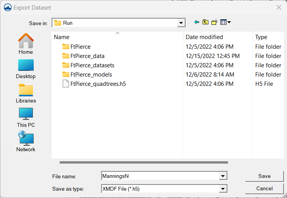Expand the Save as type dropdown arrow
Viewport: 287px width, 198px height.
[223, 189]
